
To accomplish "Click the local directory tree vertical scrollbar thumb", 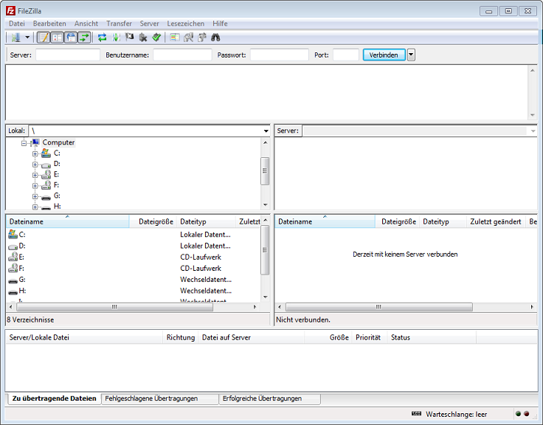I will click(x=265, y=171).
